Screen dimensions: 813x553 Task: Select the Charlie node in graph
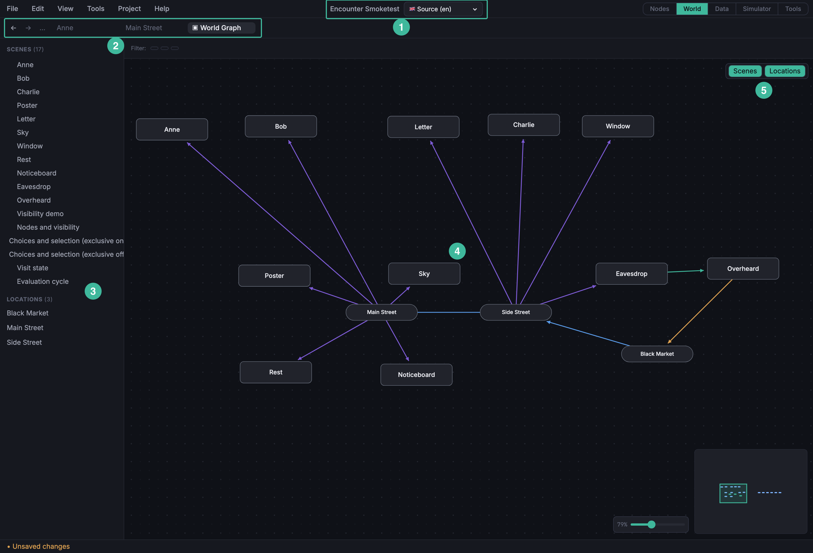coord(523,125)
